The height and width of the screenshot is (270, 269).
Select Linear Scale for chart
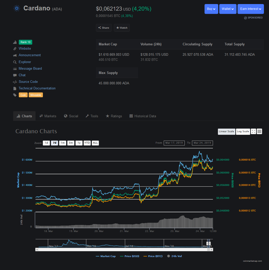(226, 131)
